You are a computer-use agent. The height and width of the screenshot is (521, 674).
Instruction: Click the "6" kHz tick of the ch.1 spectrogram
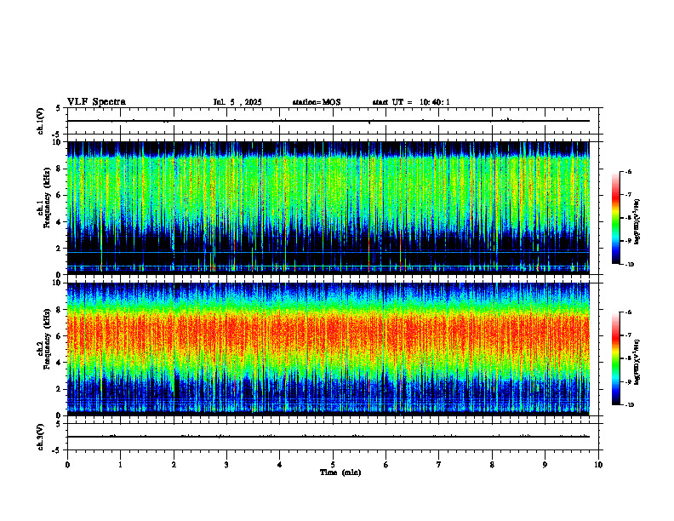tap(60, 195)
